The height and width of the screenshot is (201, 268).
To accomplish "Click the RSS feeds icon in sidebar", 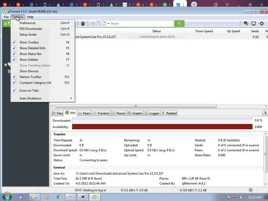I will pyautogui.click(x=9, y=71).
